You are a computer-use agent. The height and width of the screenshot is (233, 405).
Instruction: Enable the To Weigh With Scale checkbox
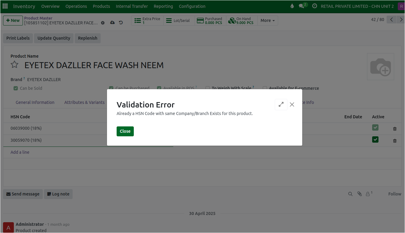208,88
